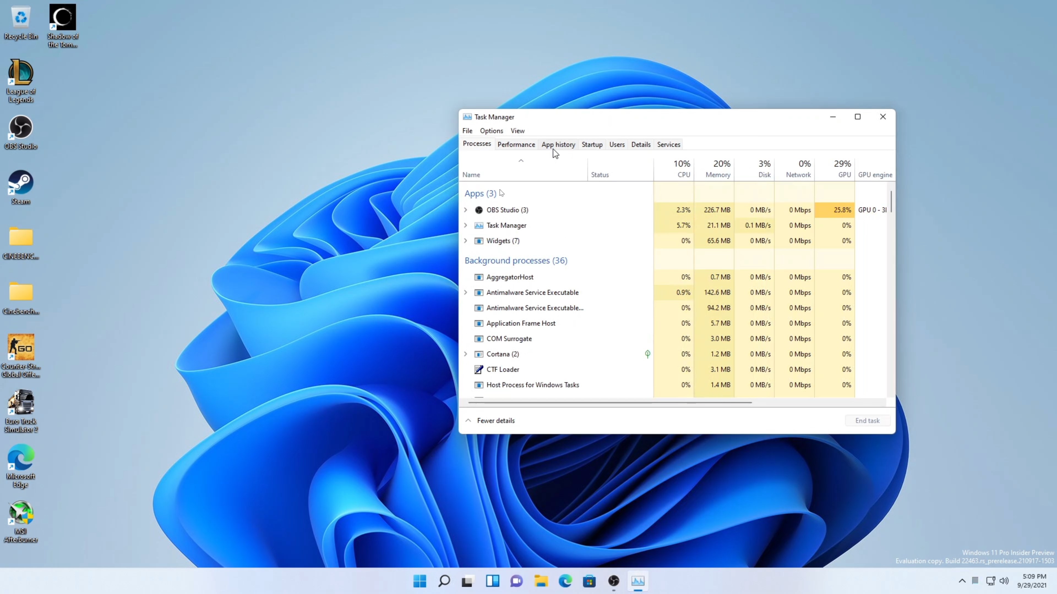Screen dimensions: 1057x594
Task: Switch to the Details tab
Action: (641, 144)
